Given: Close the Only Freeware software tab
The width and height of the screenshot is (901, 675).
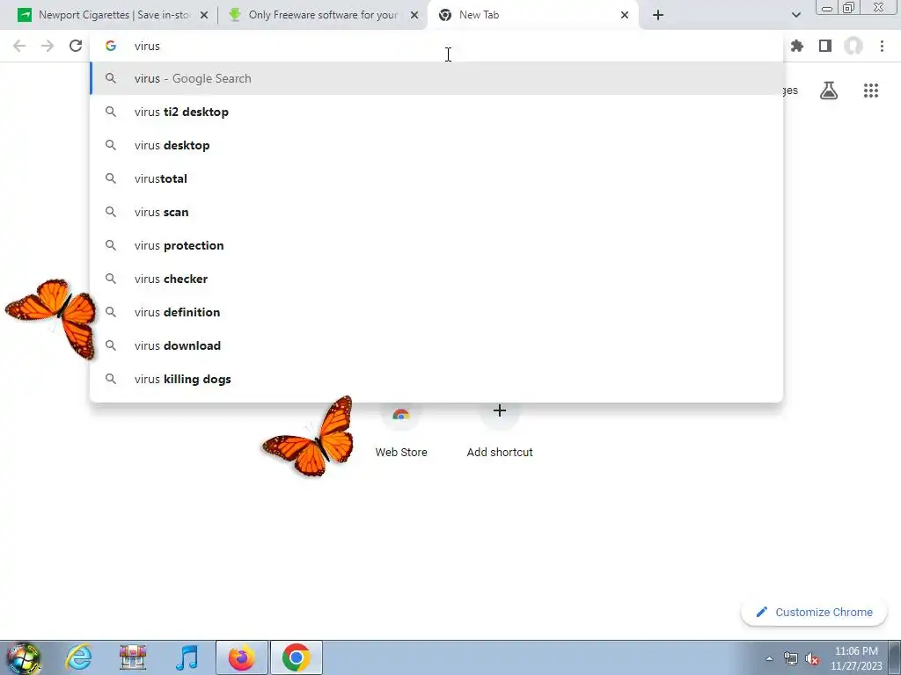Looking at the screenshot, I should [x=414, y=15].
